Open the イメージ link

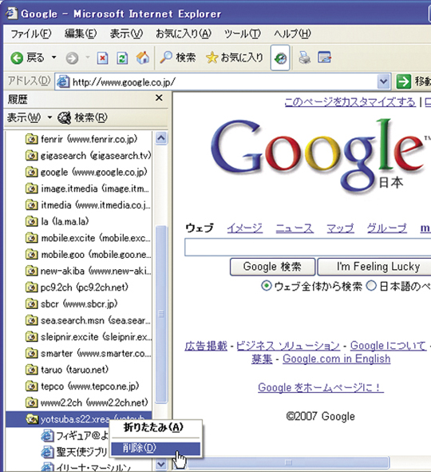tap(244, 228)
